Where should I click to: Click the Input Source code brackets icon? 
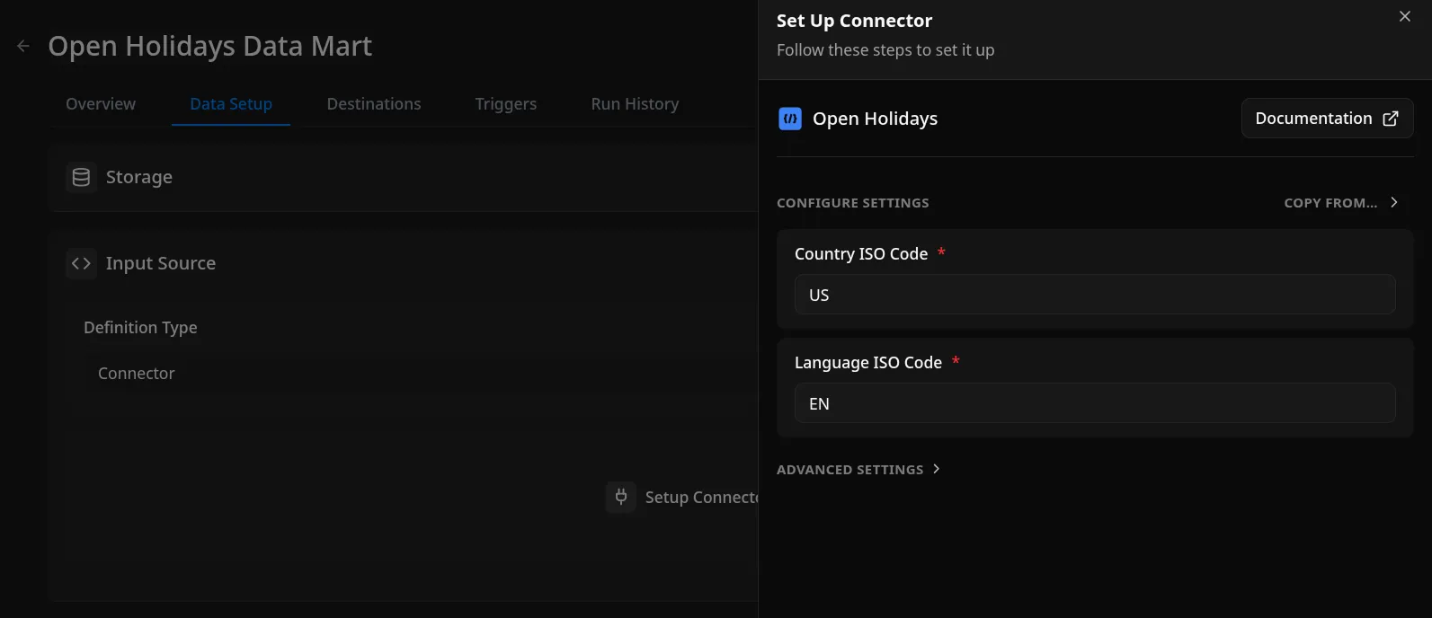click(81, 263)
